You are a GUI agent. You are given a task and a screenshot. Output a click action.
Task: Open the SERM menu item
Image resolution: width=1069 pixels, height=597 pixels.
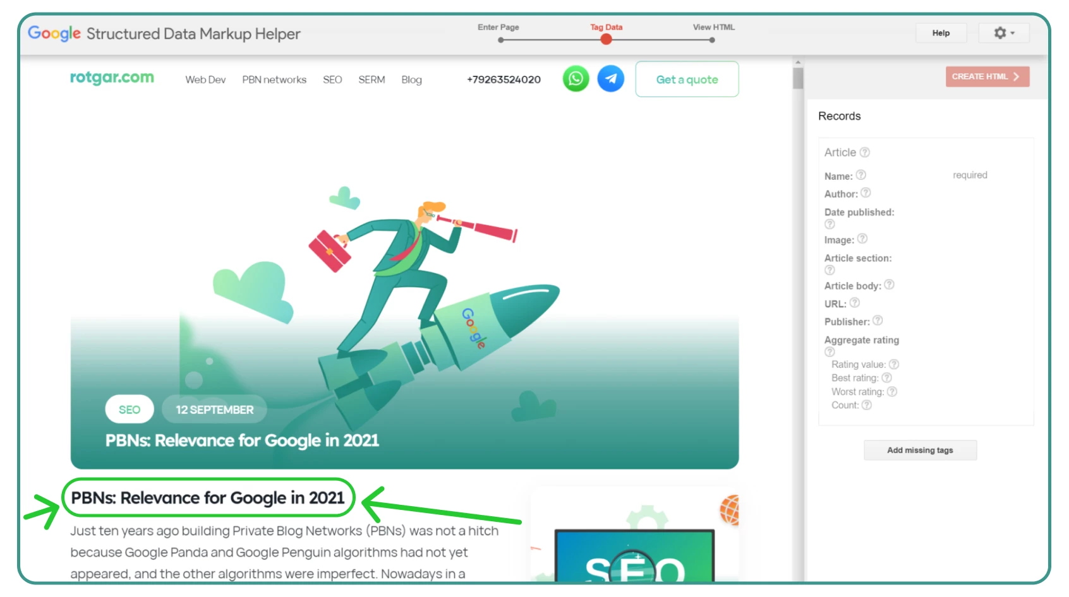click(371, 80)
